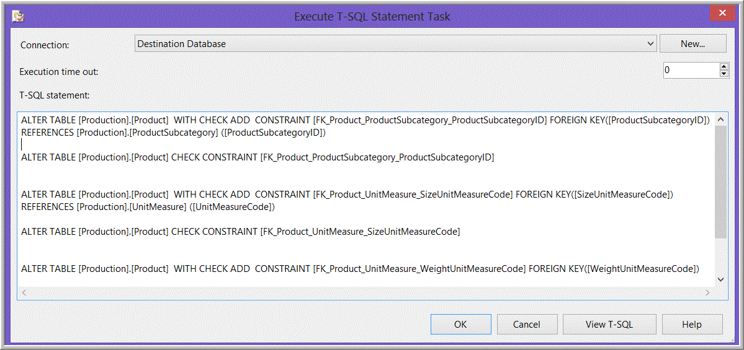The height and width of the screenshot is (350, 744).
Task: Click the first ALTER TABLE statement line
Action: 365,120
